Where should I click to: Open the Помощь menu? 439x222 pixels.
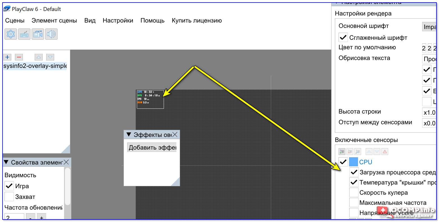[153, 21]
